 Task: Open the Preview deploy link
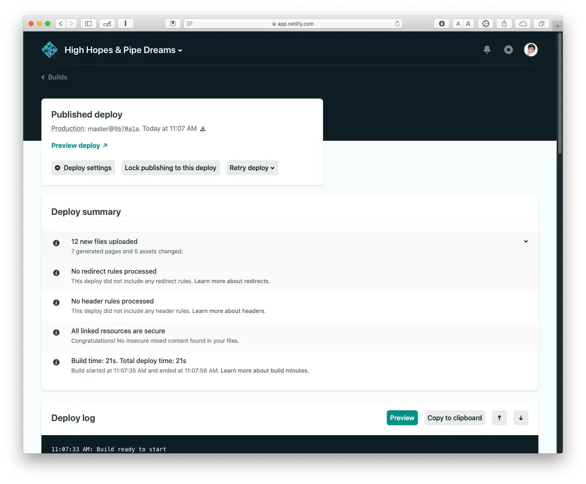80,145
